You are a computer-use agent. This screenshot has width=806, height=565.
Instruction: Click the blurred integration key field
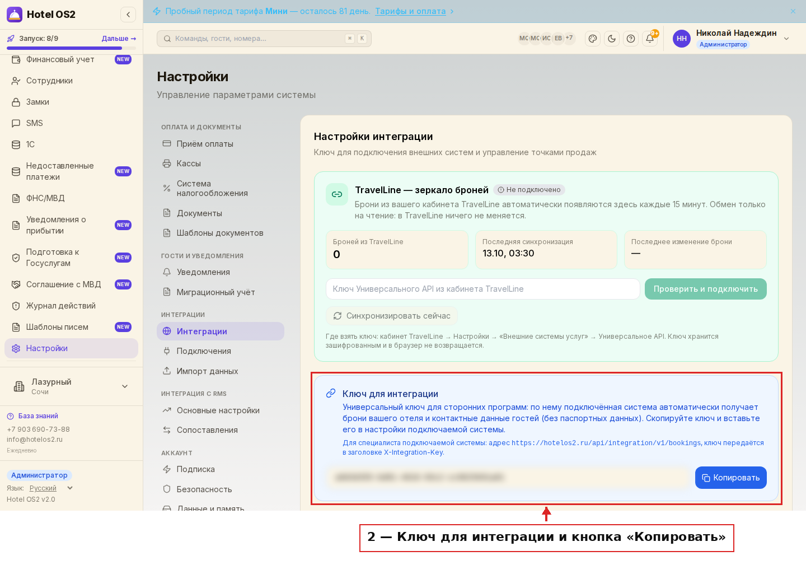pyautogui.click(x=508, y=478)
